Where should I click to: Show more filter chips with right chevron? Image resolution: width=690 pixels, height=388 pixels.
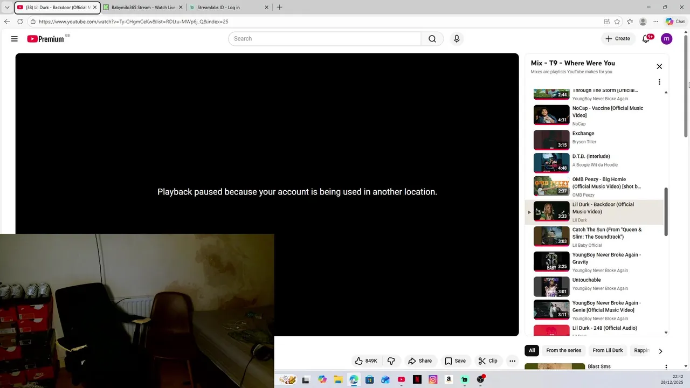click(x=660, y=351)
